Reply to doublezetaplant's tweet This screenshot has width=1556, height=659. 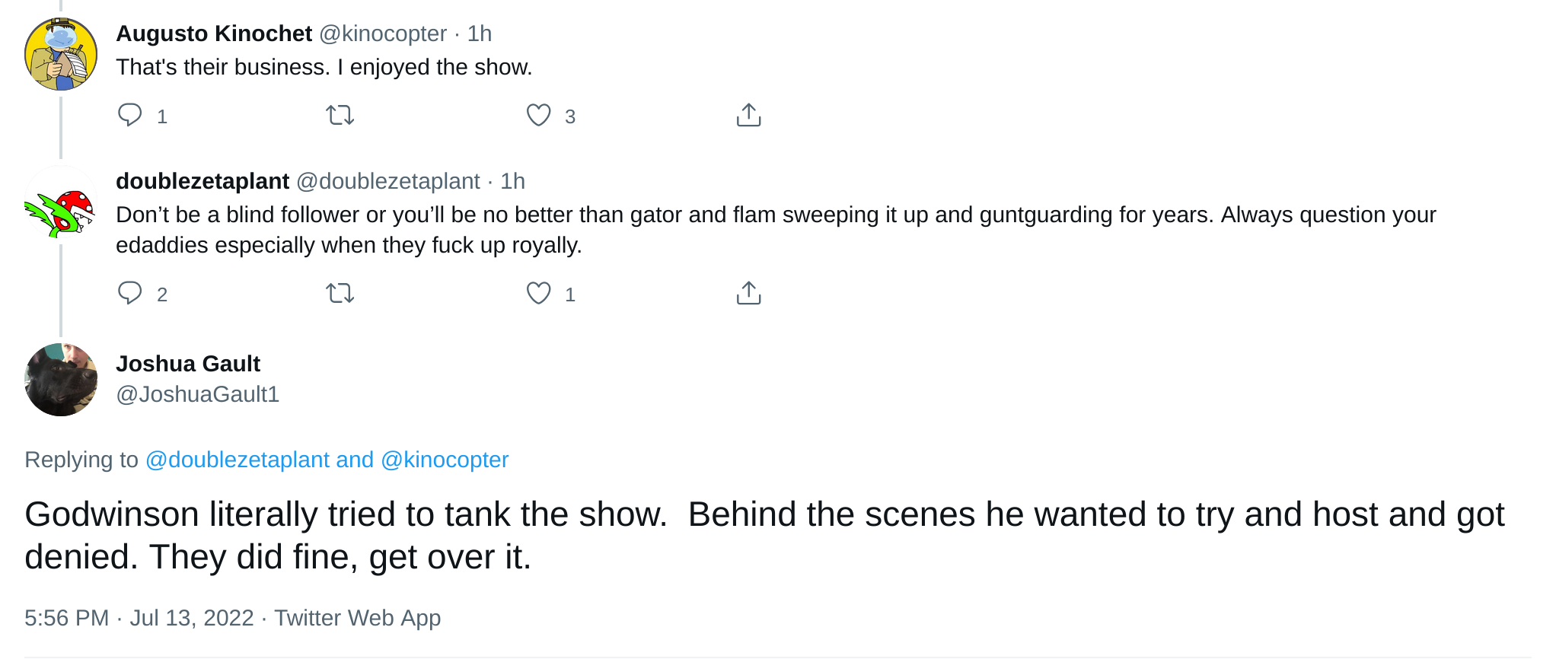[130, 293]
